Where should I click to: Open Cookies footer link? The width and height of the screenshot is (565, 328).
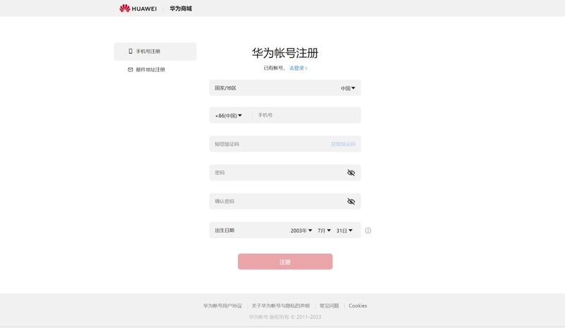pos(358,305)
